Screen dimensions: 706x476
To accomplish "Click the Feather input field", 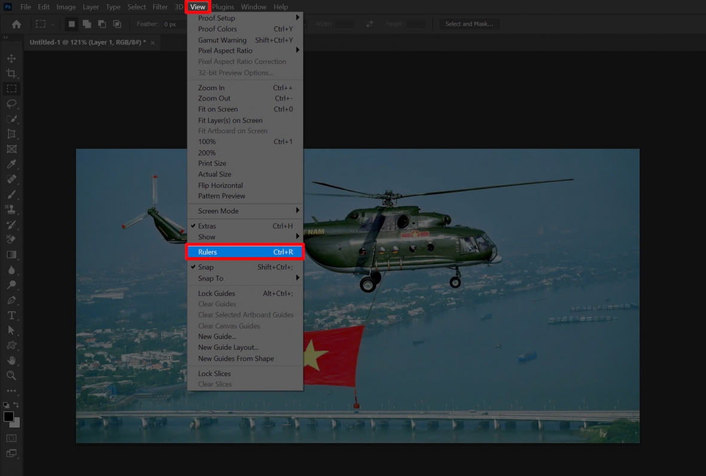I will coord(174,25).
